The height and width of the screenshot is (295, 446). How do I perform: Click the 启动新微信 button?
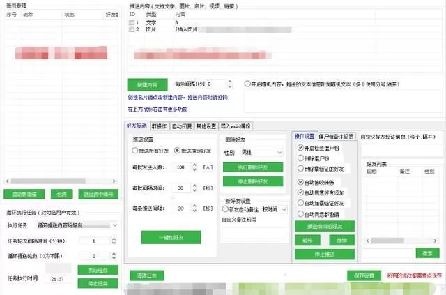tap(24, 195)
